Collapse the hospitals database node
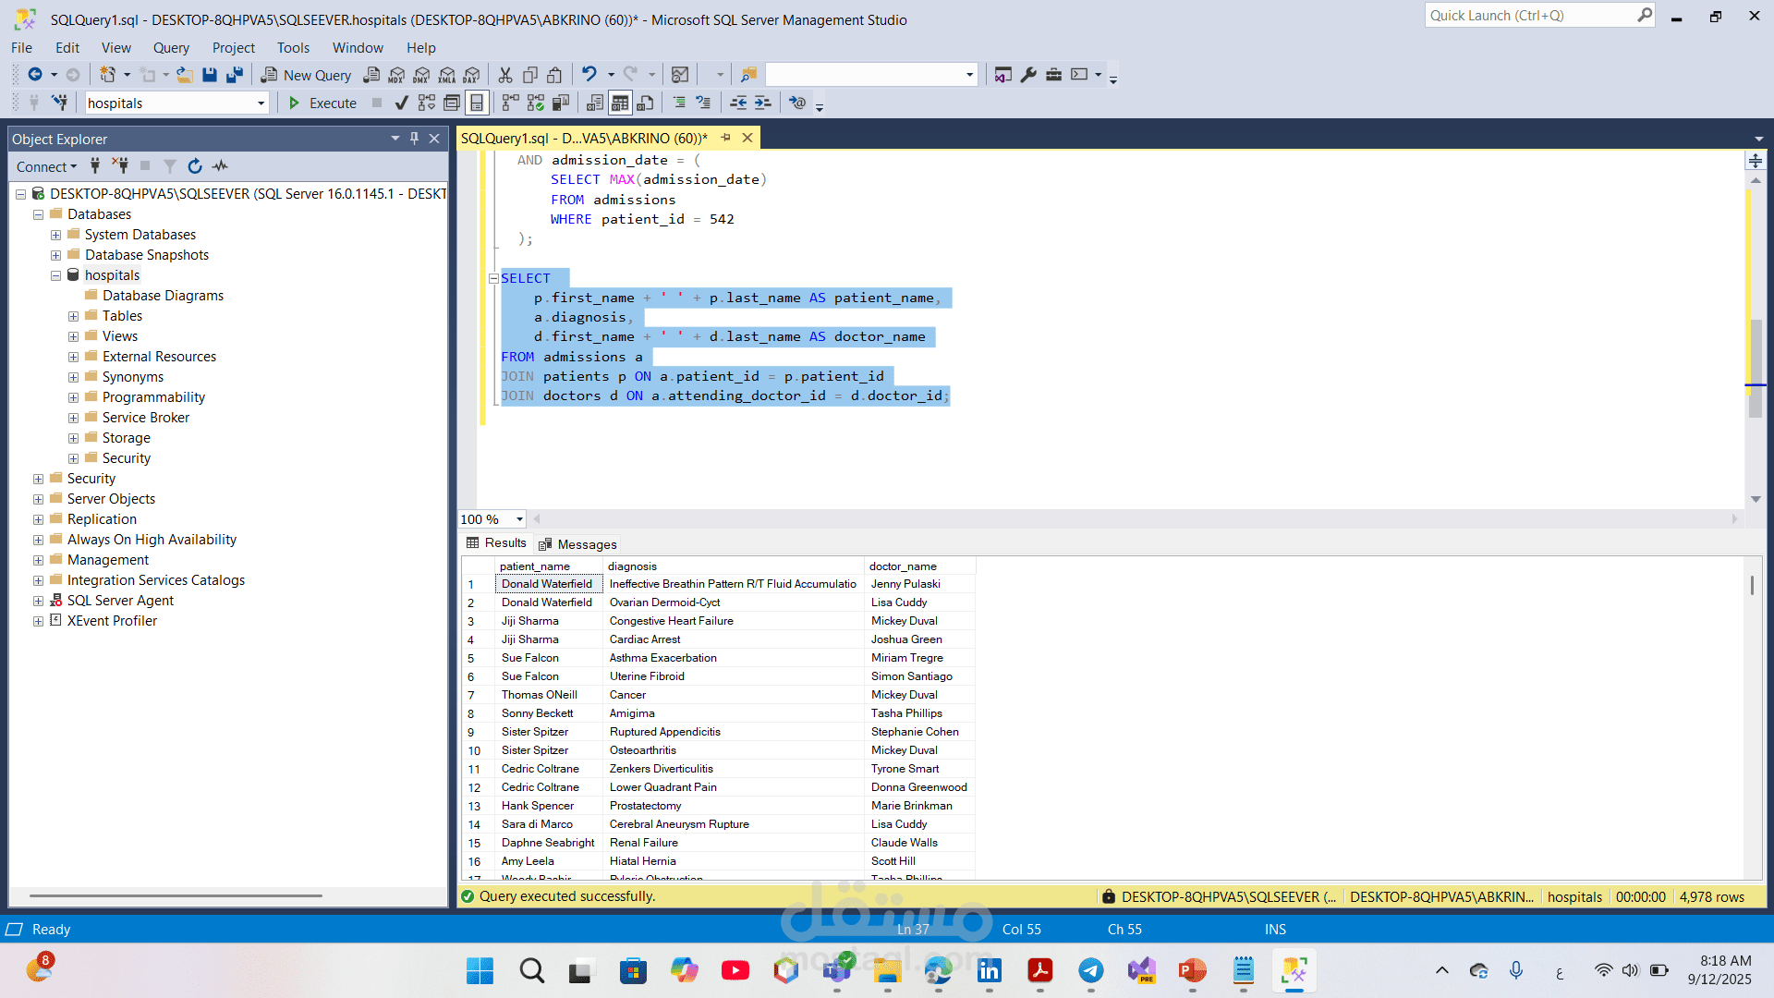Screen dimensions: 1774x998 click(x=55, y=275)
